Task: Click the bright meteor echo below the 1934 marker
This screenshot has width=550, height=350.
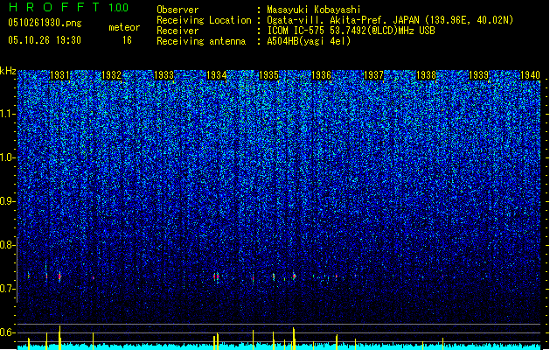Action: 217,276
